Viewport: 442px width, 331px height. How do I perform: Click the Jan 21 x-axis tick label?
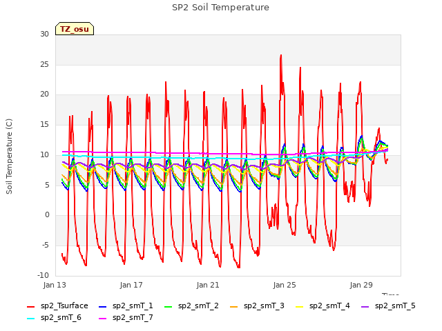[208, 285]
